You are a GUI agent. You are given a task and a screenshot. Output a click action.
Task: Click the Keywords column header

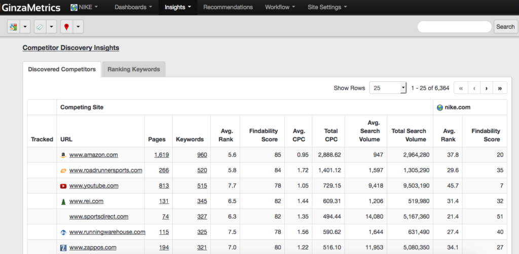(x=190, y=139)
